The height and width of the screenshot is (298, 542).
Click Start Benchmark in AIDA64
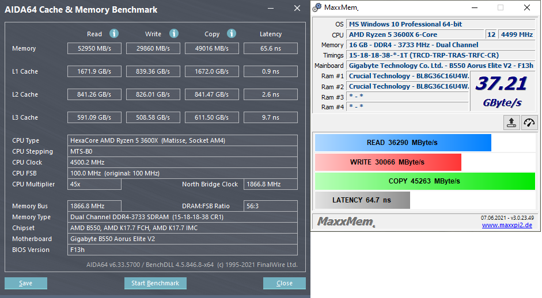pos(155,283)
